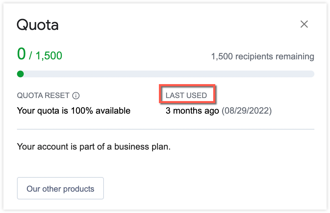
Task: Click the horizontal divider above the account notice
Action: click(166, 129)
